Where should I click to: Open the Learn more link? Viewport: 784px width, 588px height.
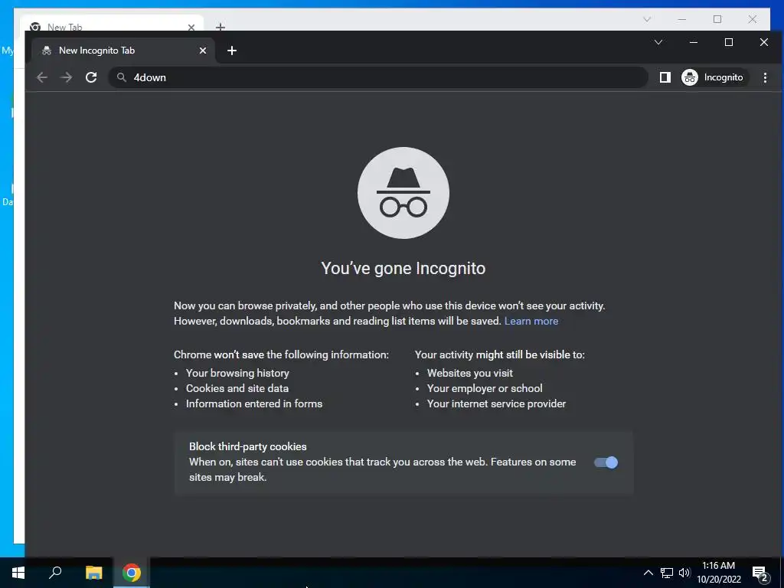point(531,321)
